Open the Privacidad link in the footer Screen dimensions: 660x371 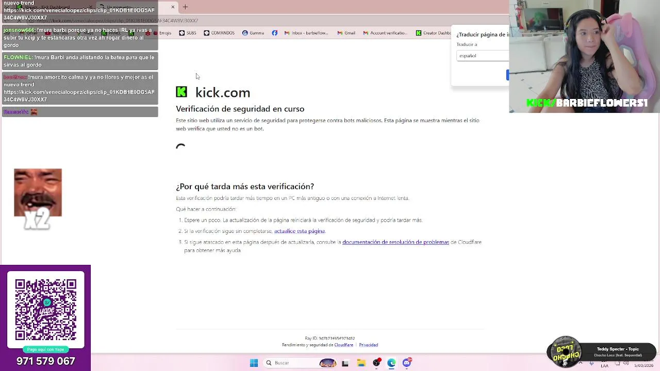(368, 345)
